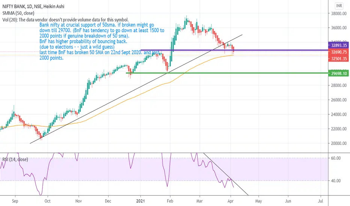Click the Oct label on time axis
The image size is (350, 206).
(x=47, y=201)
